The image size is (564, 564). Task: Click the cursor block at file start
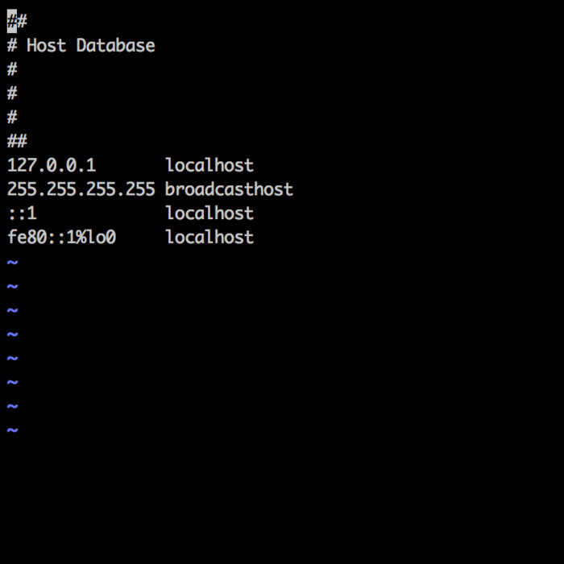(12, 22)
